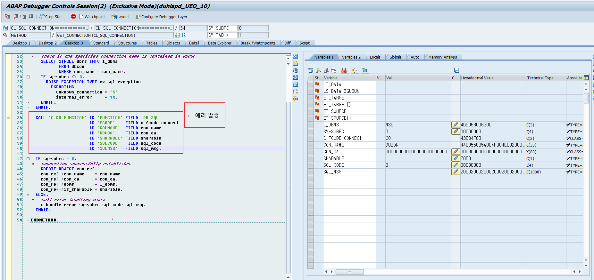The height and width of the screenshot is (280, 594).
Task: Select the Globals tab
Action: pos(395,57)
